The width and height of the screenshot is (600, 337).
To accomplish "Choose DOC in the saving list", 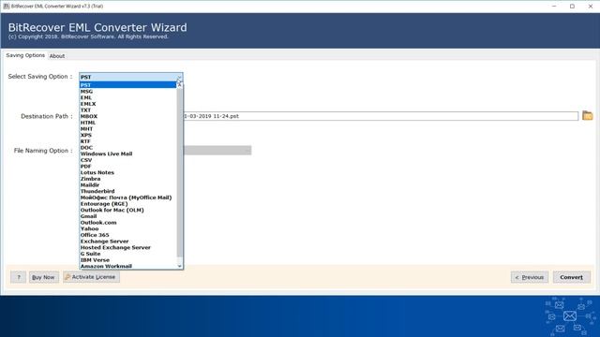I will point(127,148).
